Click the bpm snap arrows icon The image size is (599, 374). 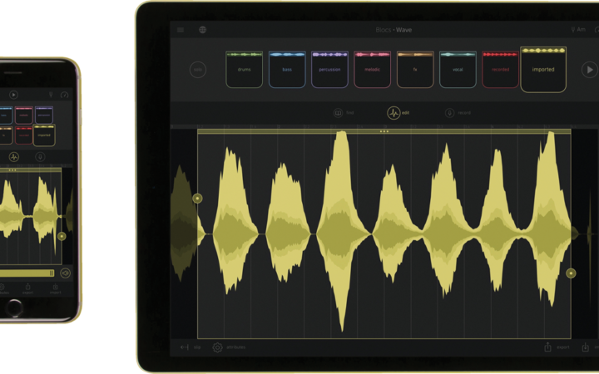(184, 347)
